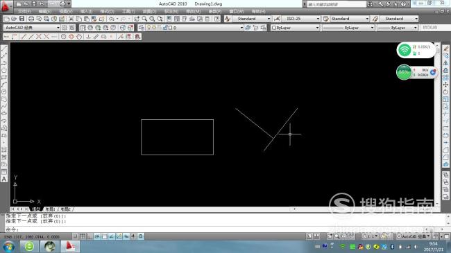
Task: Click the Save icon in standard toolbar
Action: [x=22, y=19]
